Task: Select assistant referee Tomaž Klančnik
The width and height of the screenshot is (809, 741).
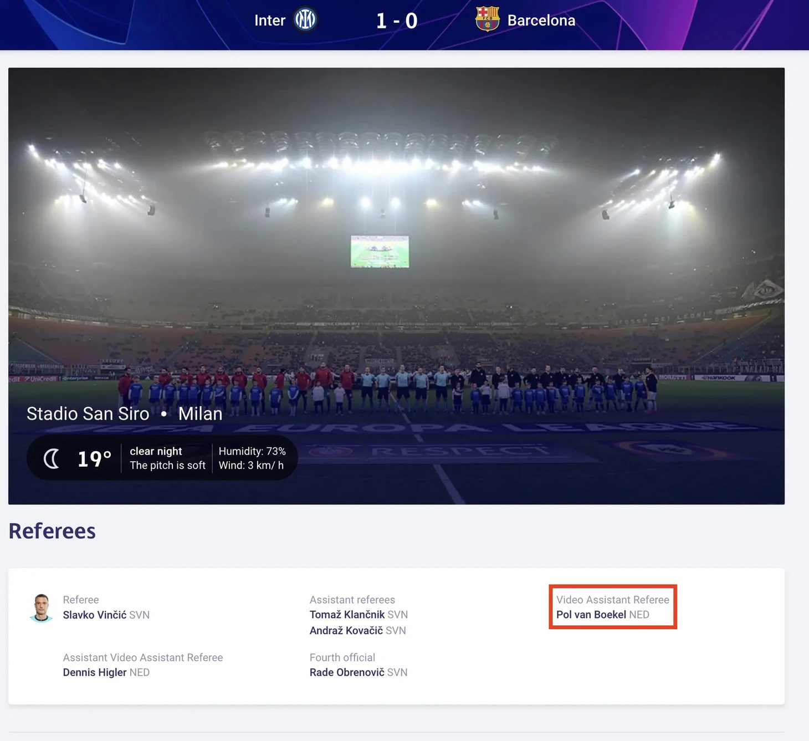Action: 347,615
